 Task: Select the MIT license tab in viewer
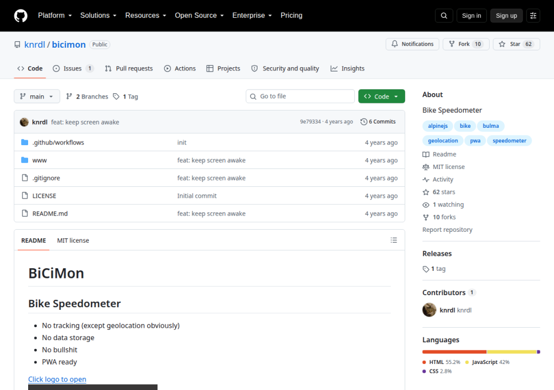point(73,240)
